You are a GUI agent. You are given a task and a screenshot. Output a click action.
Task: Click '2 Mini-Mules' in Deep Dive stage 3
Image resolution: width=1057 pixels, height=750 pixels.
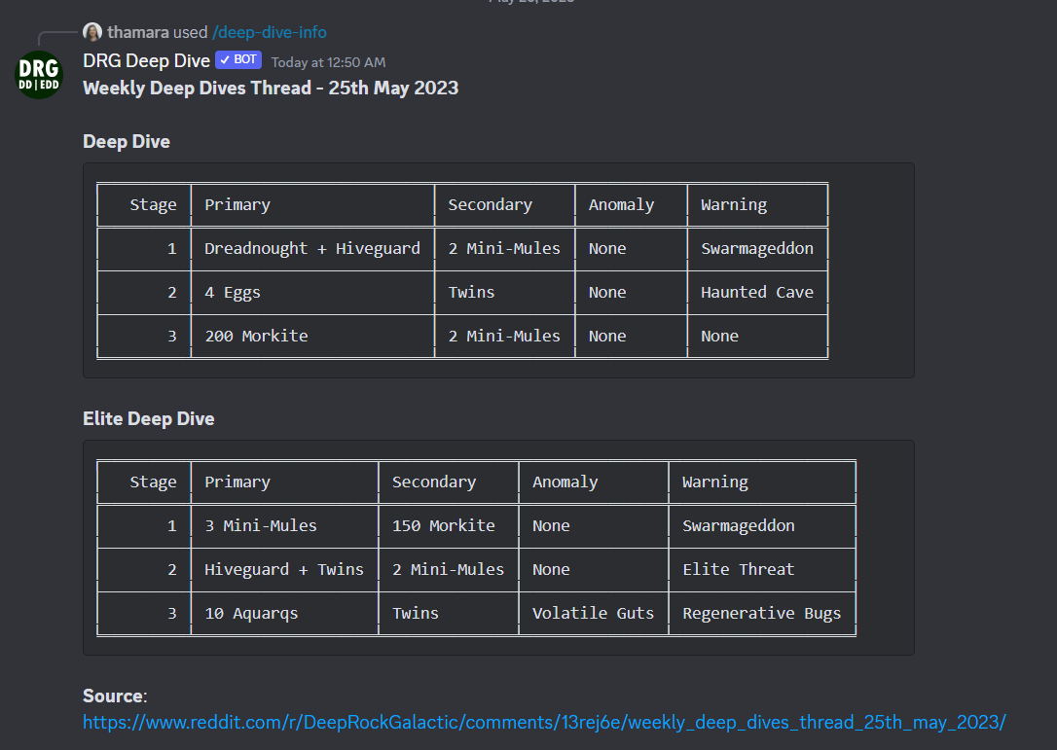[504, 337]
